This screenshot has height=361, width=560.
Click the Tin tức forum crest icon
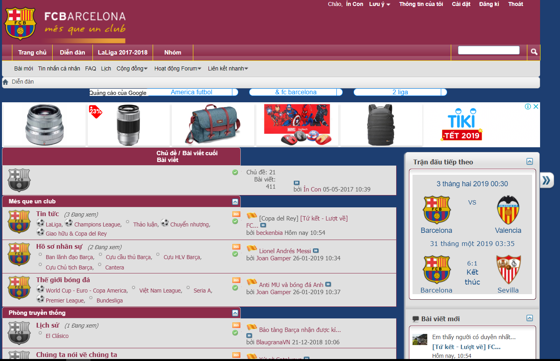(19, 221)
